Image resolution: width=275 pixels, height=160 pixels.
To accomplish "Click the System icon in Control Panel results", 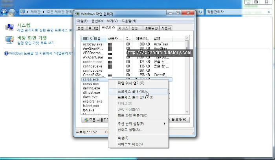I will pos(10,27).
